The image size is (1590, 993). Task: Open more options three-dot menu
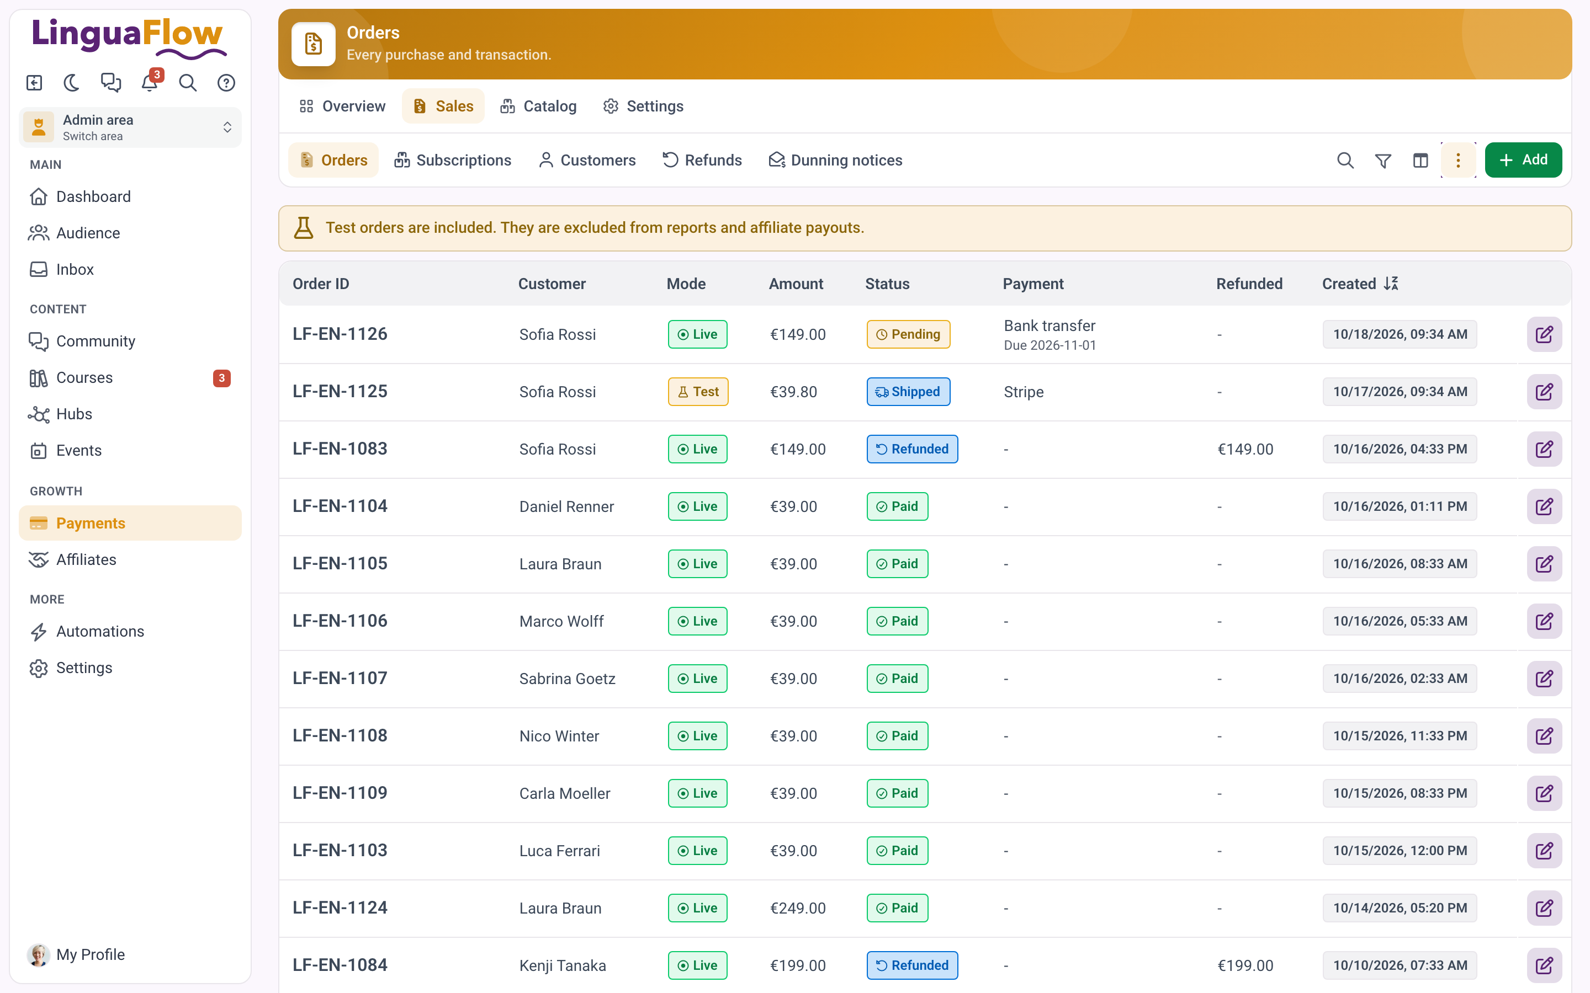[1458, 160]
